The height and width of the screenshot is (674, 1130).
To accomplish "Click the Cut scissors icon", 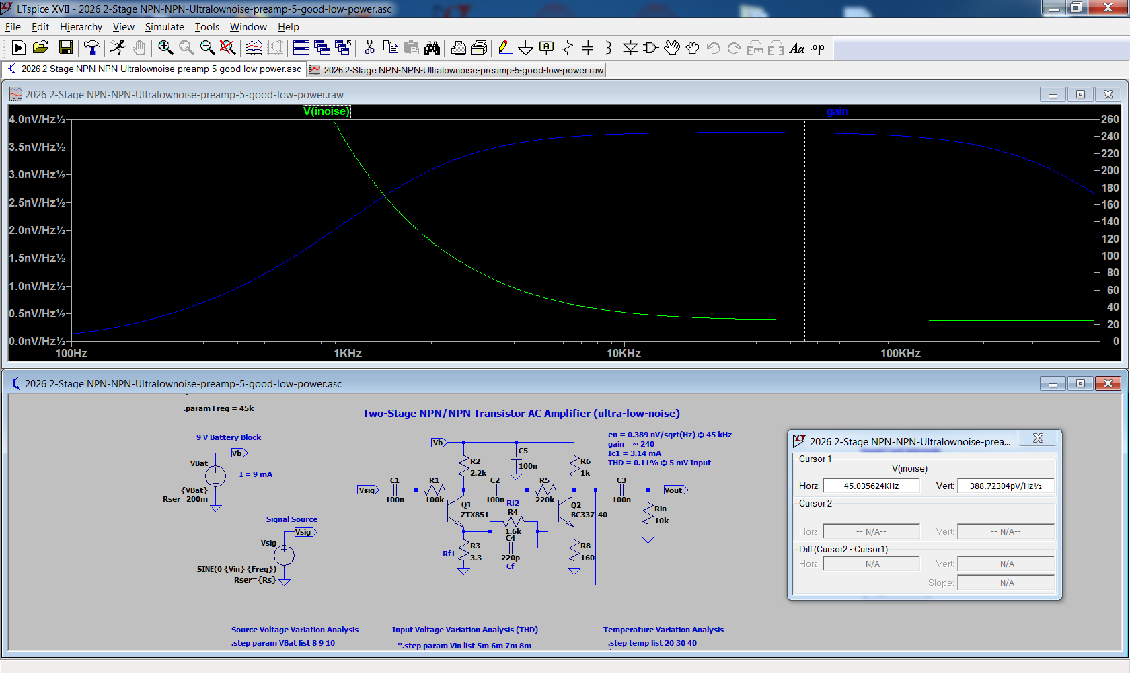I will [x=369, y=48].
